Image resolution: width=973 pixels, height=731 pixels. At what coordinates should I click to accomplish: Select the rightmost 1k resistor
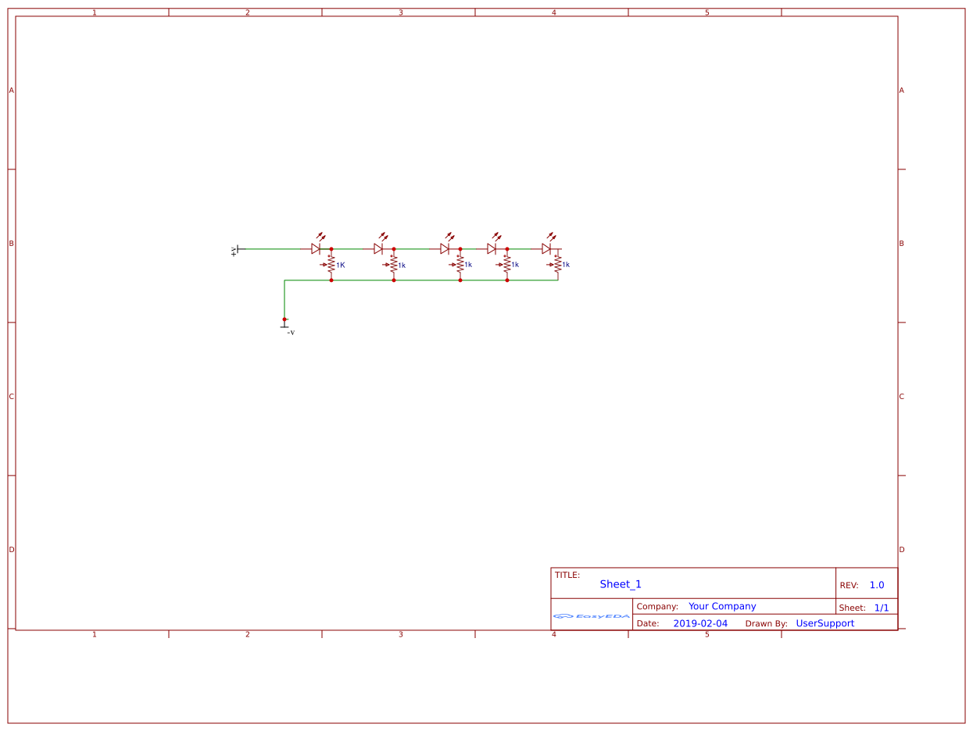click(x=557, y=266)
